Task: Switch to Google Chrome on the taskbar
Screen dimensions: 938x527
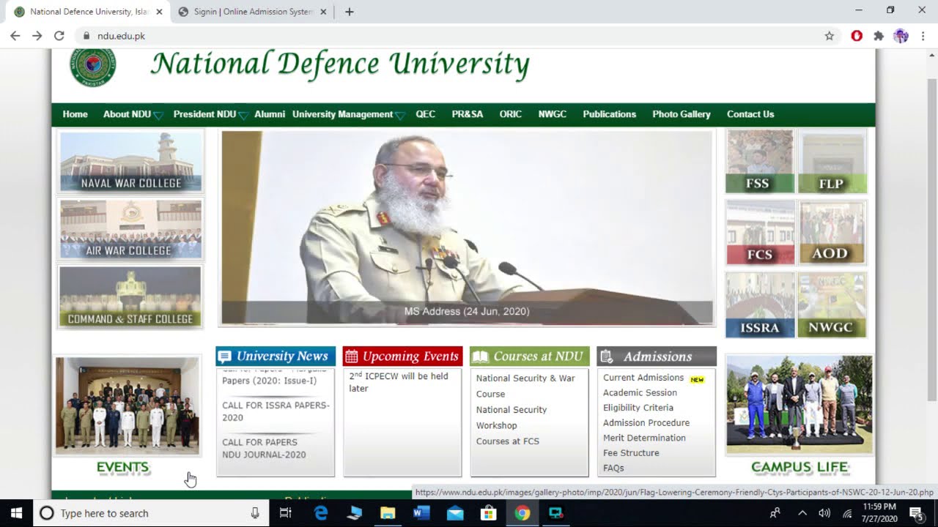Action: (522, 513)
